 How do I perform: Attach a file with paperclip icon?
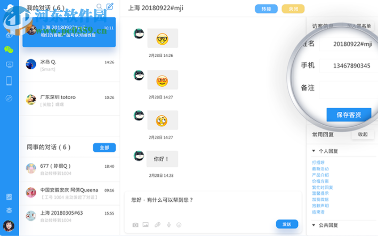click(x=157, y=225)
